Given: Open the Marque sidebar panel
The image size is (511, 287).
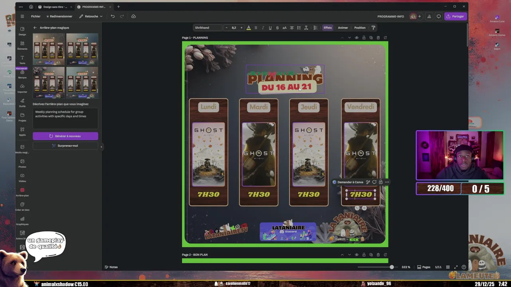Looking at the screenshot, I should (x=22, y=74).
